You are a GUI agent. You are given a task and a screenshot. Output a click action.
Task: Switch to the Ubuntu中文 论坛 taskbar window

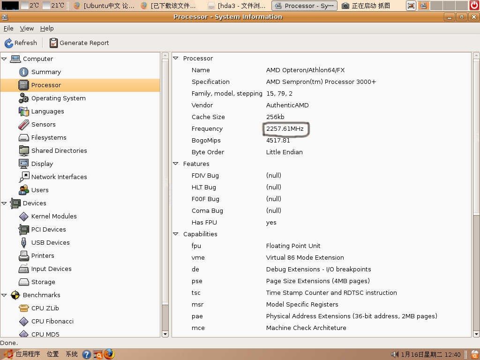point(104,6)
